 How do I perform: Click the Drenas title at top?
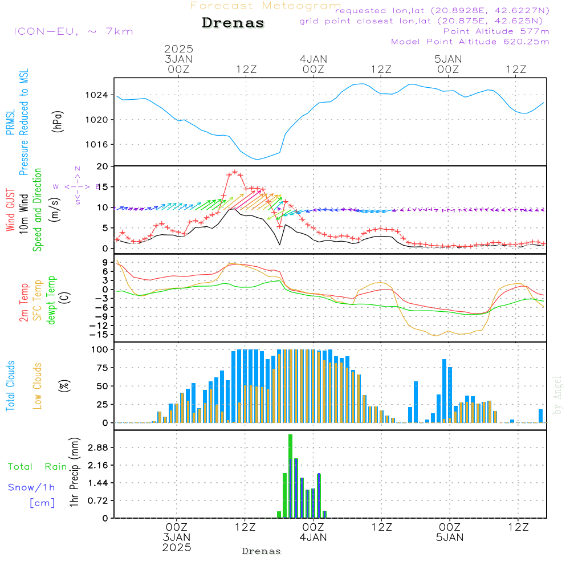coord(233,23)
